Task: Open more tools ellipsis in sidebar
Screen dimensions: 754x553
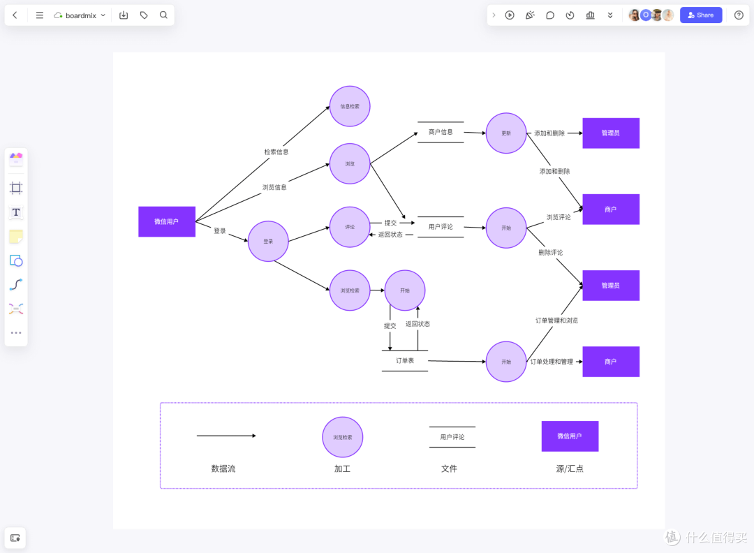Action: (16, 333)
